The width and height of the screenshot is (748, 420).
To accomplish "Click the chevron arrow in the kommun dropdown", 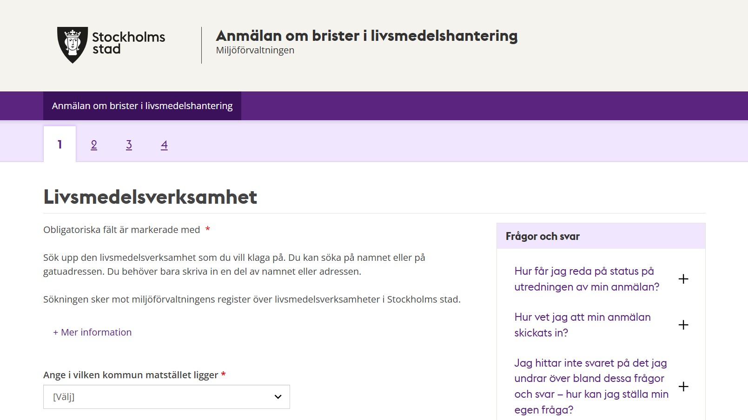I will (278, 397).
